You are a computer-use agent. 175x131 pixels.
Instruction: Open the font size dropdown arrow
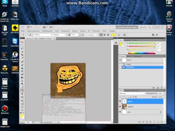(79, 35)
